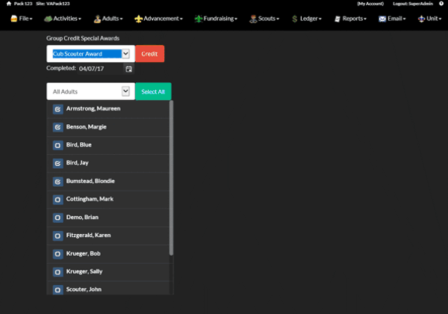The width and height of the screenshot is (448, 314).
Task: Click the Pack 123 title text
Action: tap(23, 4)
